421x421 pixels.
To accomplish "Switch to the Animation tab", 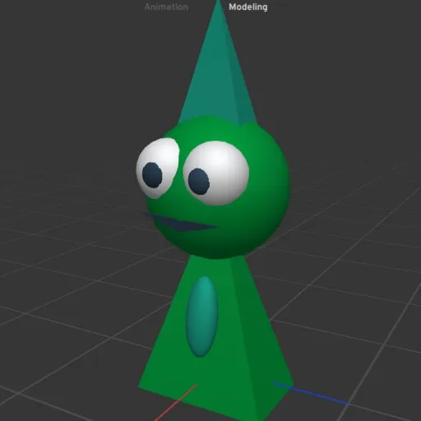I will click(x=166, y=7).
